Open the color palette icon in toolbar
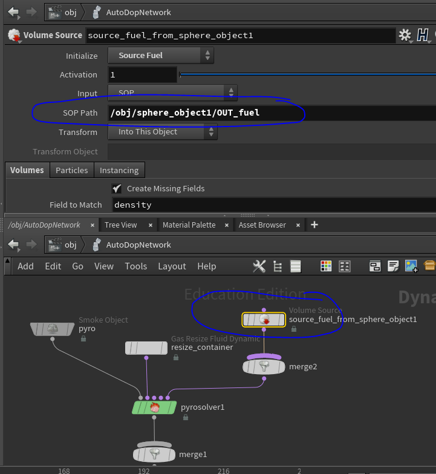 click(326, 266)
